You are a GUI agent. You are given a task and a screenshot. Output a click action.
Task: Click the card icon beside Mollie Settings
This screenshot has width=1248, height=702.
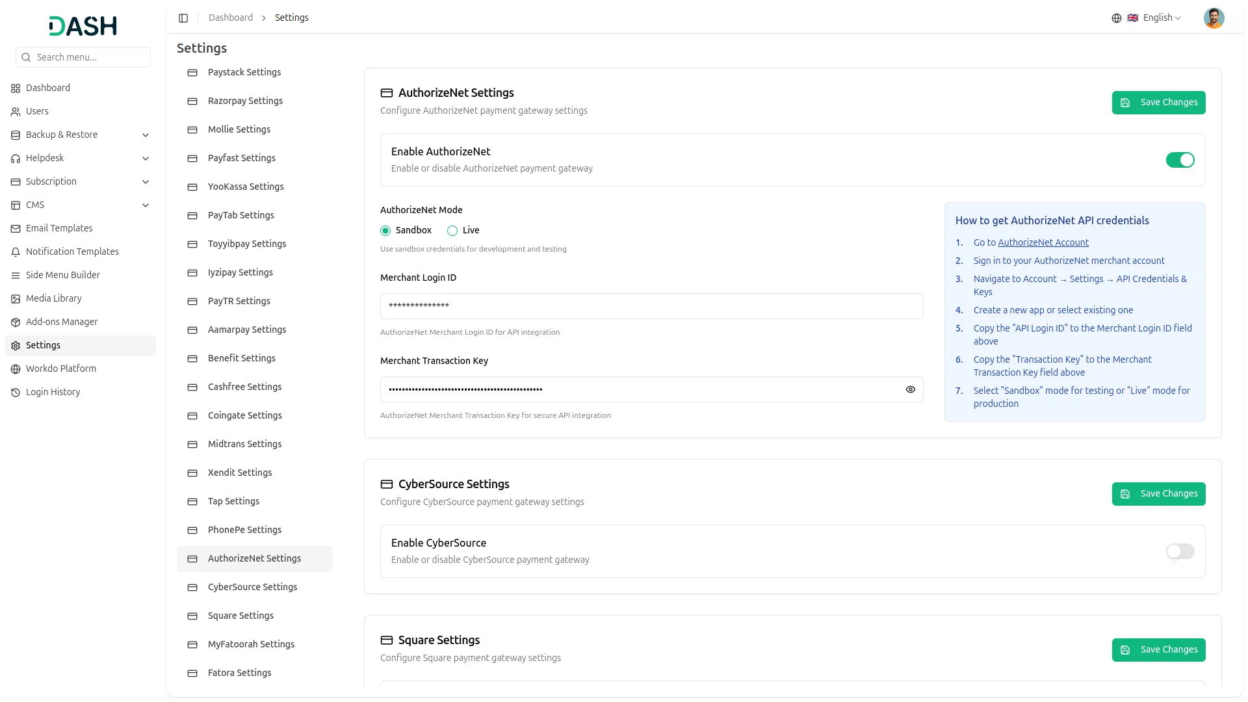[x=192, y=130]
